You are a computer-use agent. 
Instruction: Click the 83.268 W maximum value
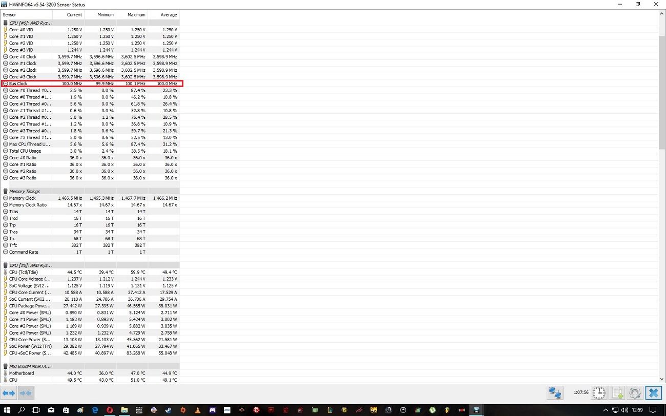click(x=135, y=353)
